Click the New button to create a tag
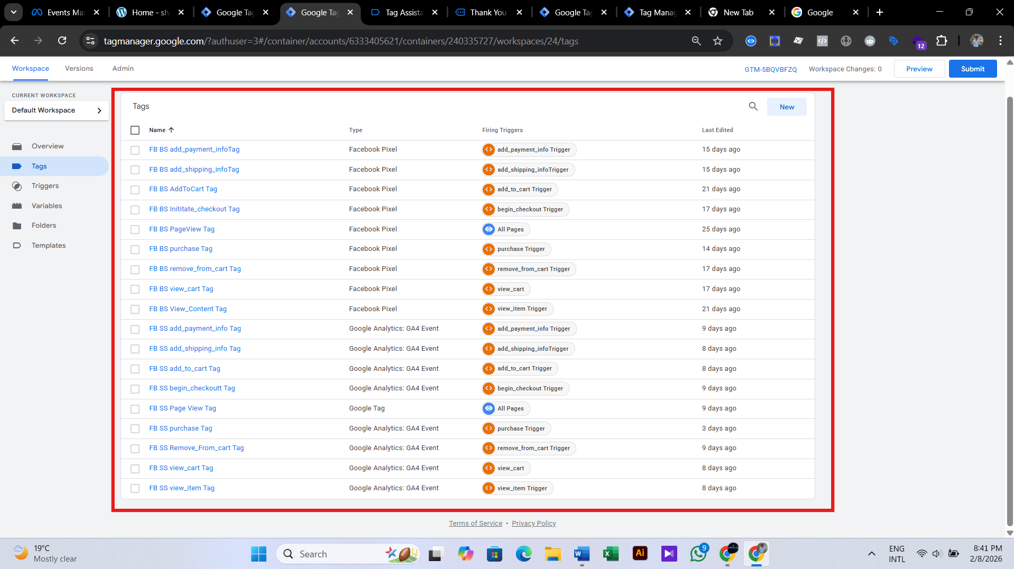 point(787,106)
